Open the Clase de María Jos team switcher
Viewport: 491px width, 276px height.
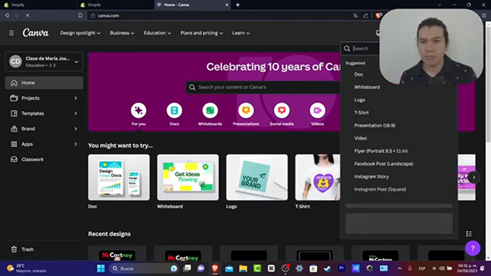pos(44,62)
